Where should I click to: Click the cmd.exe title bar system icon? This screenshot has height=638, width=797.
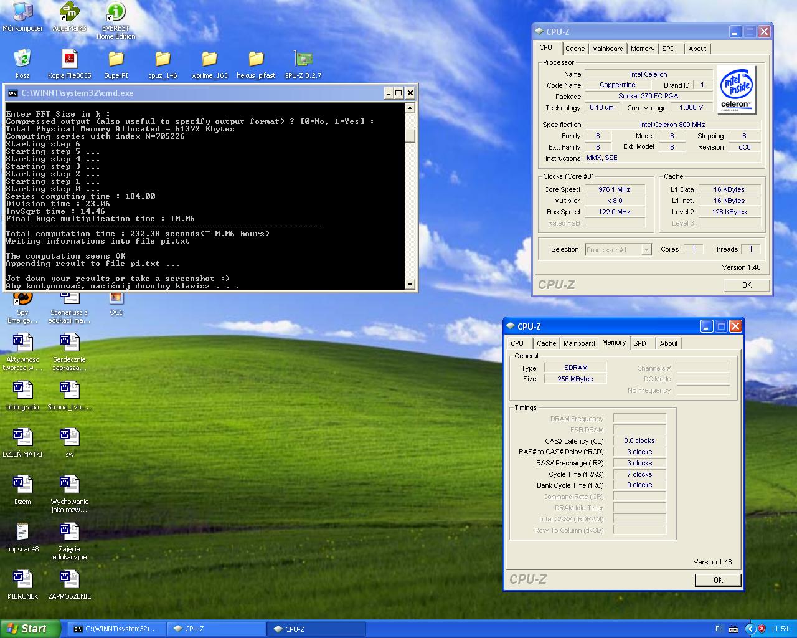point(12,93)
